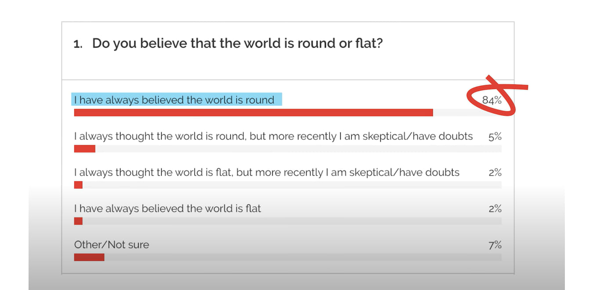Click the red bar for the 5% answer

(84, 149)
